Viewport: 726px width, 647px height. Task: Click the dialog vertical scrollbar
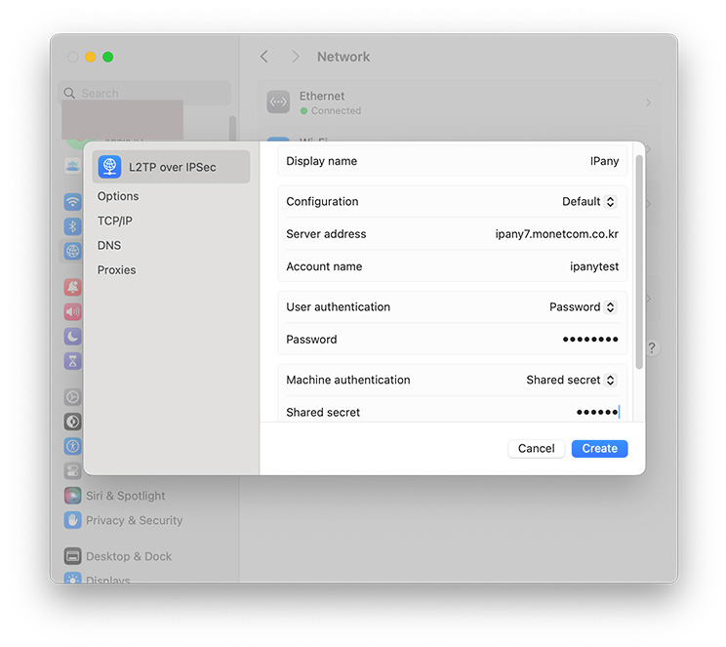point(639,263)
